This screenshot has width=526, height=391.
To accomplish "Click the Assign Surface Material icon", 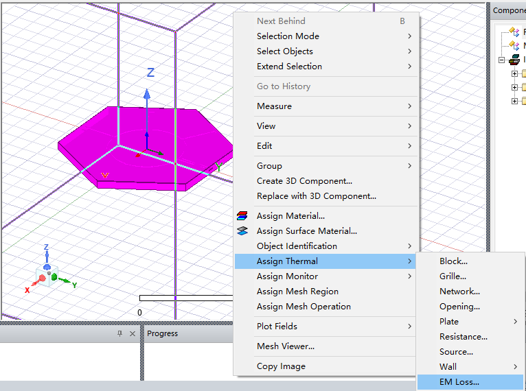I will [242, 231].
